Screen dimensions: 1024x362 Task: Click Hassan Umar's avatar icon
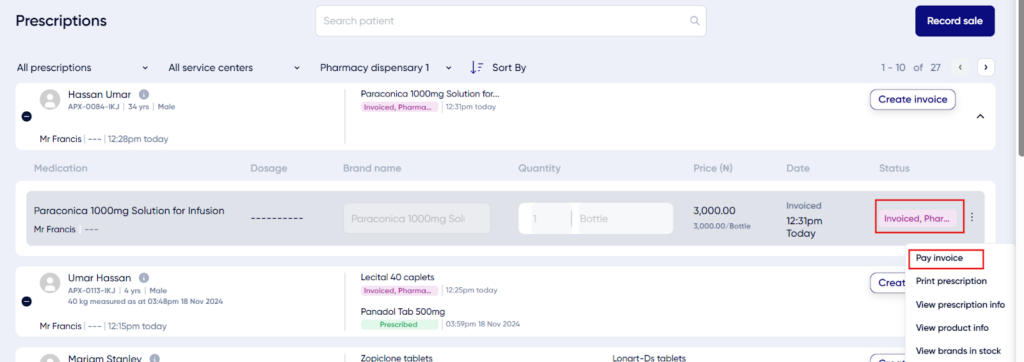(x=50, y=99)
